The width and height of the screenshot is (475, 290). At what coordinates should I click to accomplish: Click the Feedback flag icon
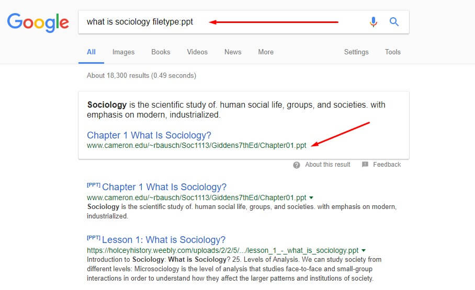click(364, 165)
